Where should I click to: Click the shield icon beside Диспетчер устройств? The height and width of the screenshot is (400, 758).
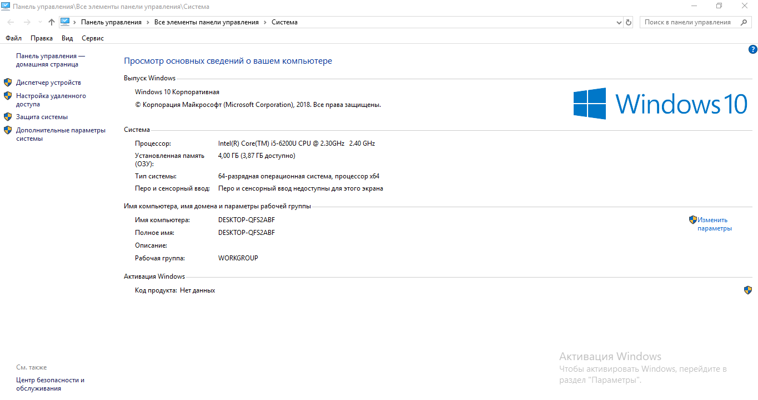[x=8, y=83]
